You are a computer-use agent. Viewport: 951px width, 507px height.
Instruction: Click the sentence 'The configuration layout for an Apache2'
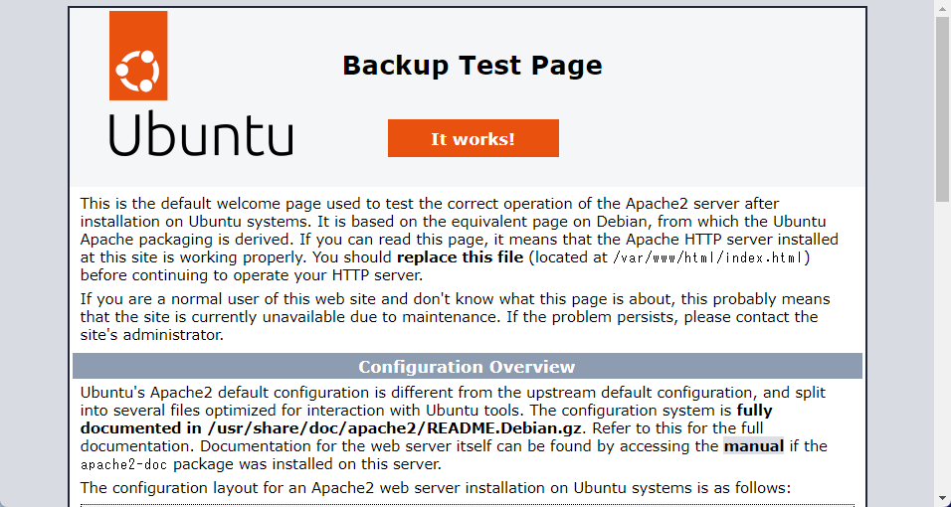click(436, 487)
